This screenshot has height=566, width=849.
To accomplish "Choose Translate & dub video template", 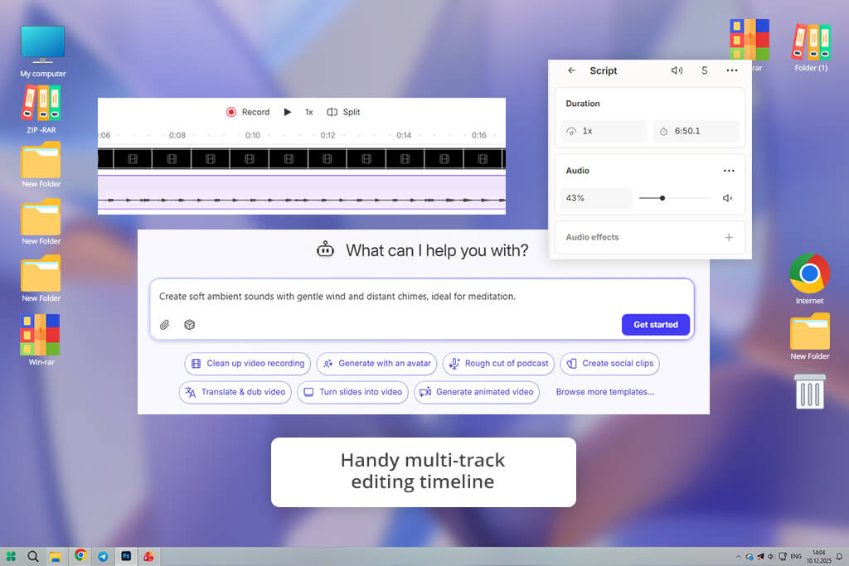I will pyautogui.click(x=235, y=392).
